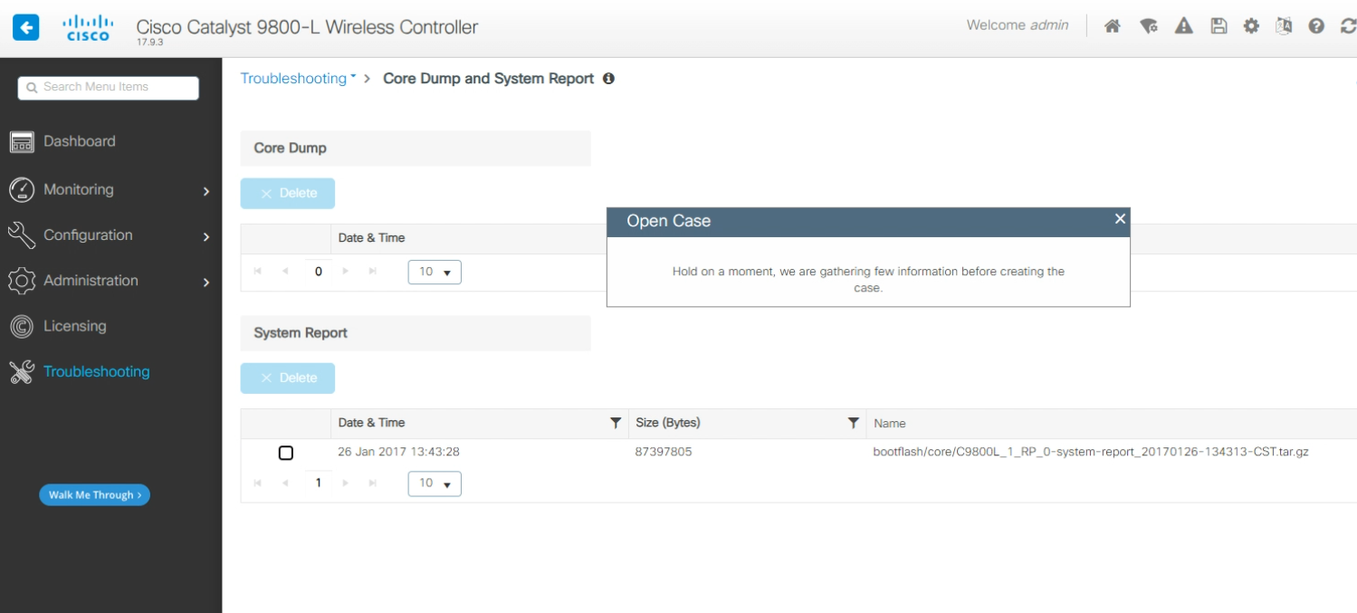Expand the Administration menu
This screenshot has width=1357, height=613.
110,281
